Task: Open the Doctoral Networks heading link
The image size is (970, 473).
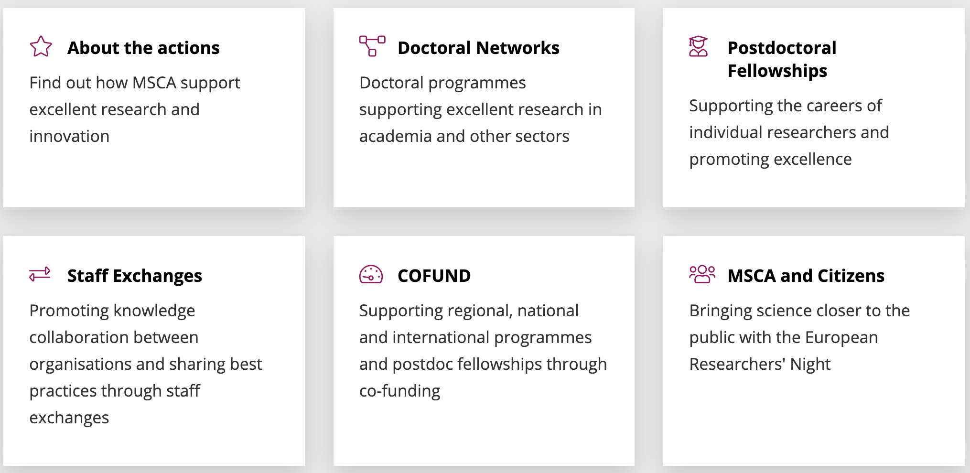Action: pos(478,48)
